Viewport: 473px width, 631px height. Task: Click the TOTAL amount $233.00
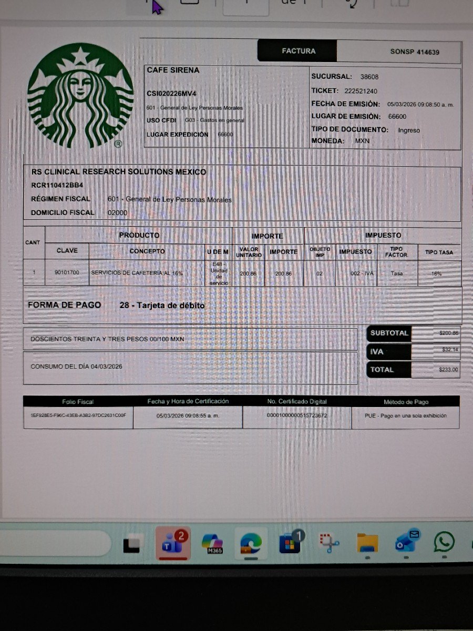pyautogui.click(x=448, y=370)
